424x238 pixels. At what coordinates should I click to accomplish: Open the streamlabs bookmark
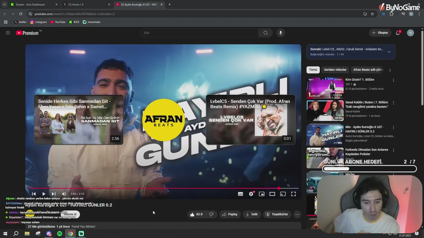[91, 22]
